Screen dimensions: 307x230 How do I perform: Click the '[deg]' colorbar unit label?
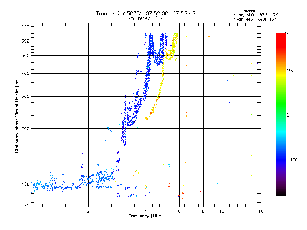coord(282,31)
